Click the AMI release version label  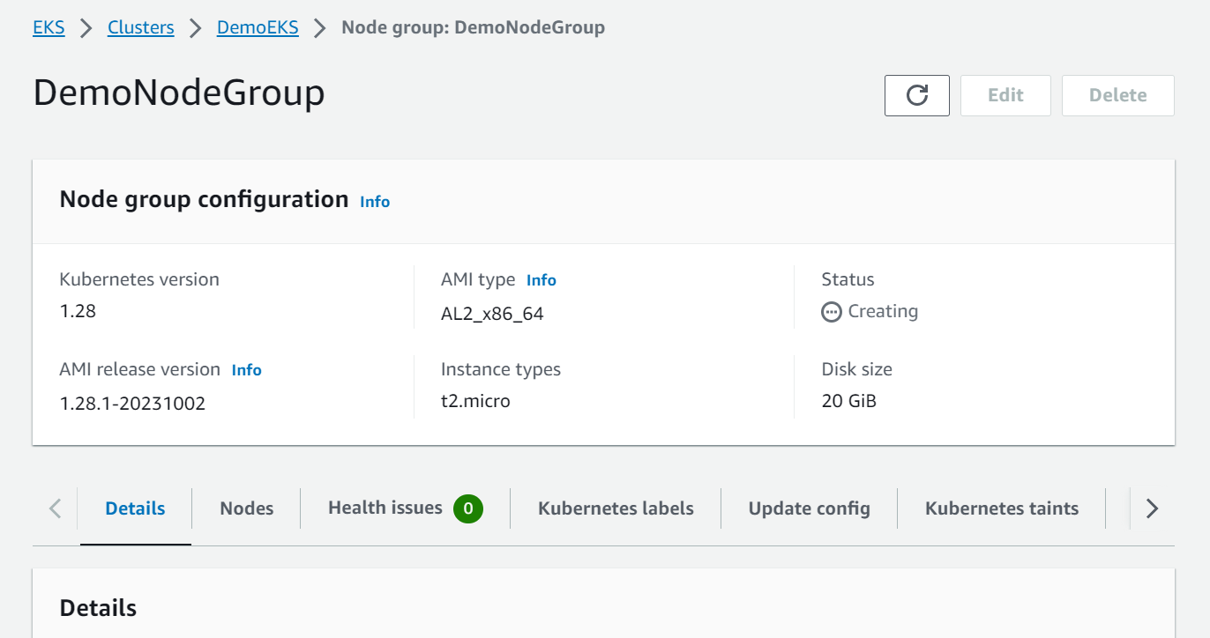pos(140,369)
